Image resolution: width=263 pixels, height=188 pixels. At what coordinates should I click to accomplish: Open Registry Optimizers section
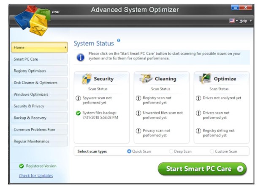tap(39, 71)
